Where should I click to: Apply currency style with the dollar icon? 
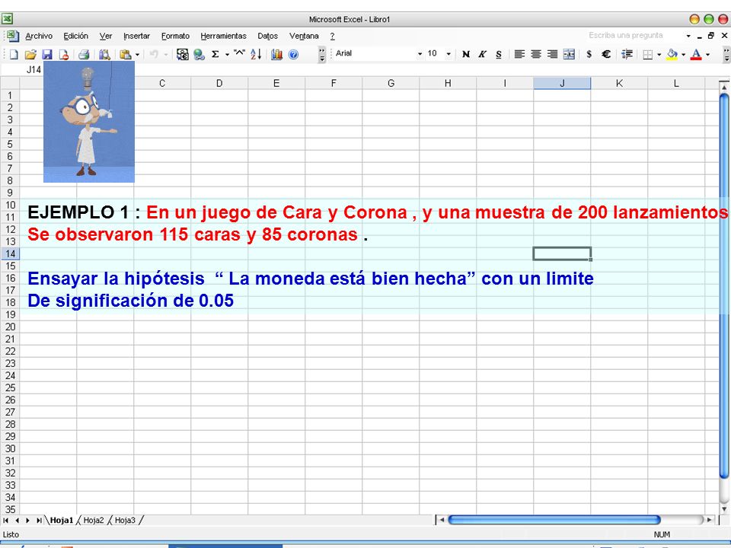click(589, 54)
